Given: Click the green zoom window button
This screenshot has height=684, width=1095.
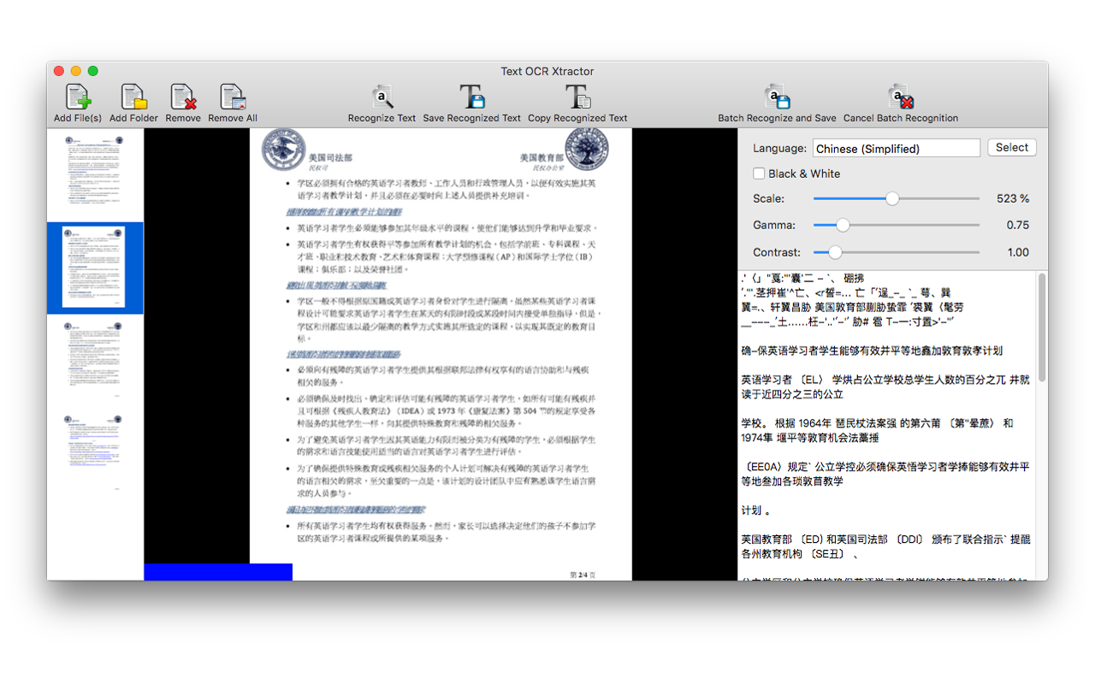Looking at the screenshot, I should pos(93,71).
